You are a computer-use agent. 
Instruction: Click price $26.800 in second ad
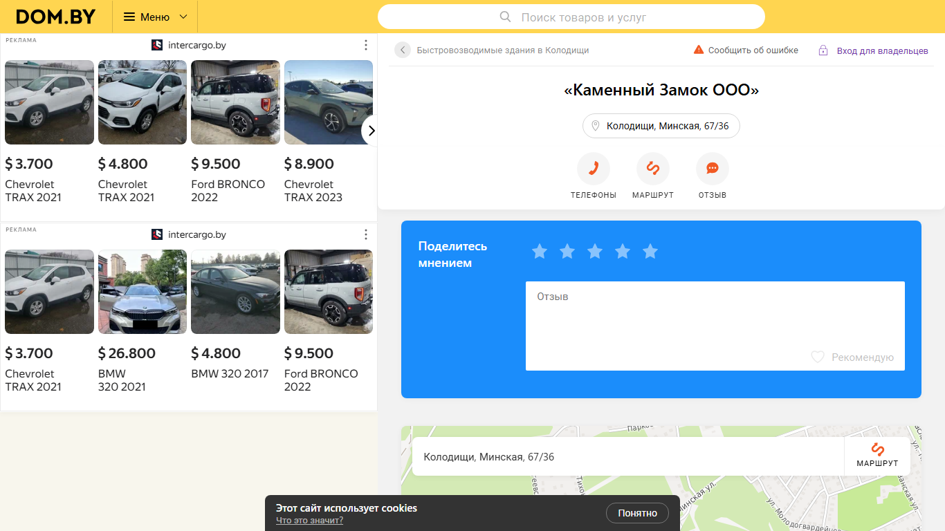127,353
